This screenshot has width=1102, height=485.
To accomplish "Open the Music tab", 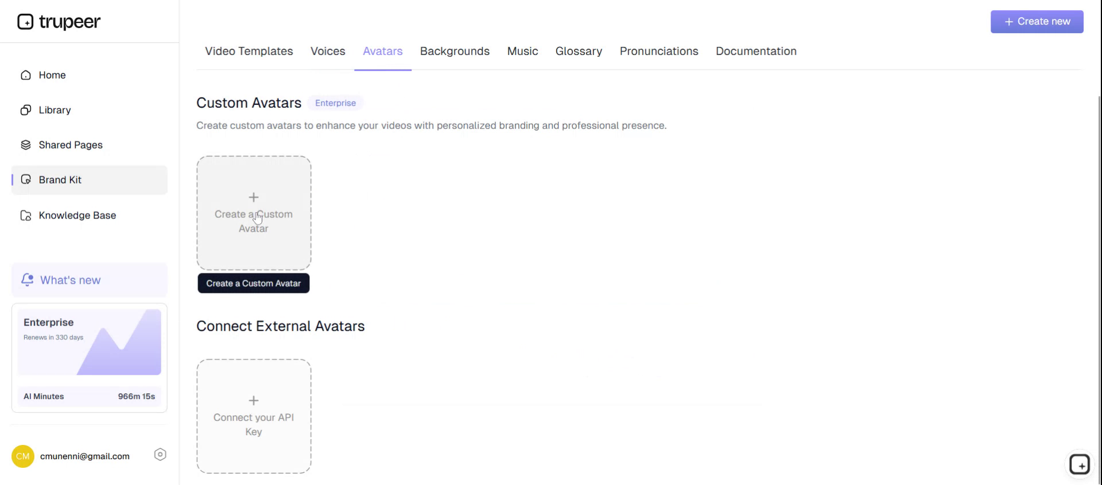I will pyautogui.click(x=522, y=51).
